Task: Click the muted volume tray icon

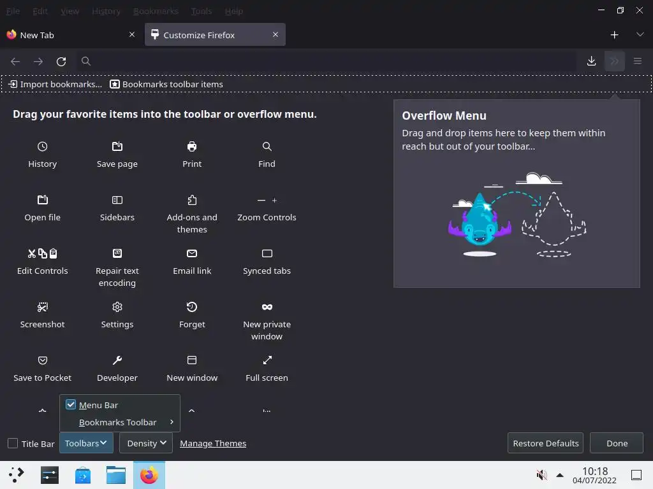Action: click(541, 475)
